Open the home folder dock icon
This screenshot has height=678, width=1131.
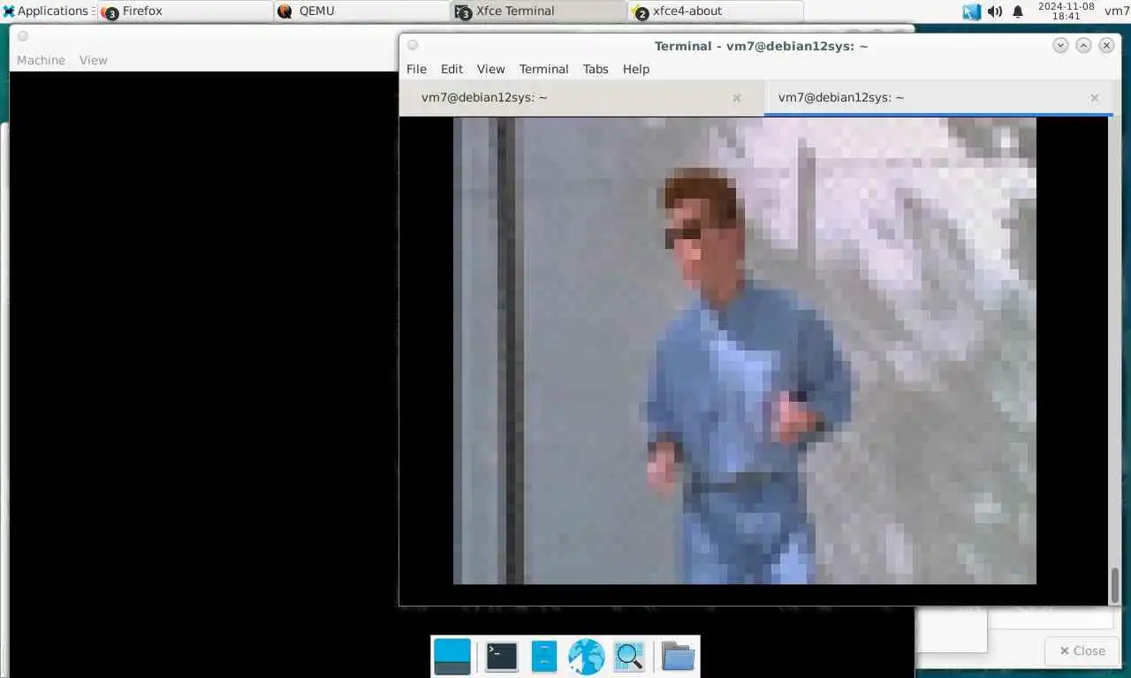pyautogui.click(x=678, y=657)
